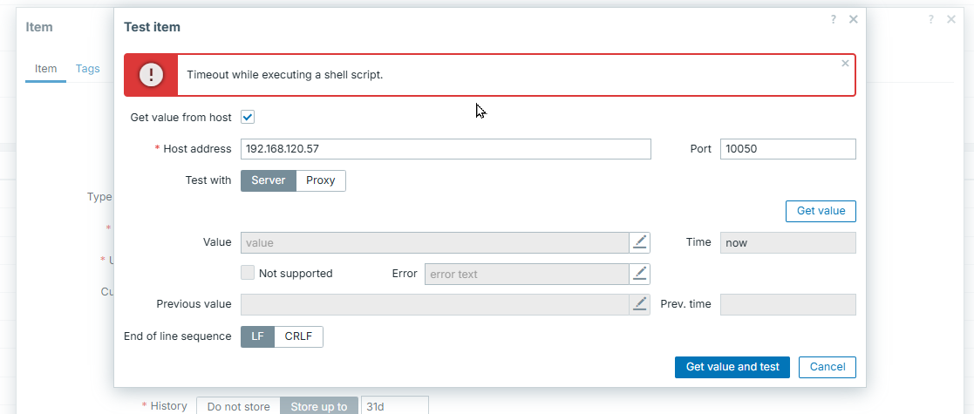Switch to the Tags tab
This screenshot has height=414, width=974.
point(88,69)
